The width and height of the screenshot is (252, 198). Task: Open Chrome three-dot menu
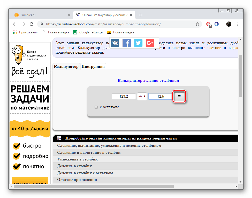tap(237, 24)
